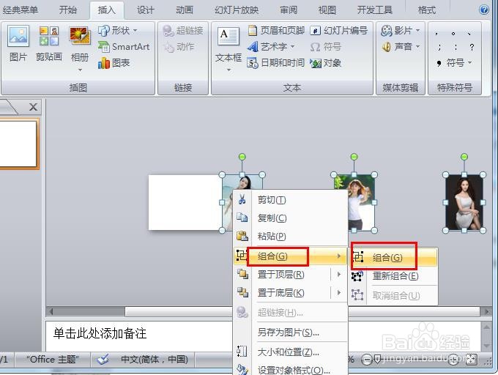Image resolution: width=498 pixels, height=375 pixels.
Task: Expand the 相册 dropdown arrow
Action: 80,70
